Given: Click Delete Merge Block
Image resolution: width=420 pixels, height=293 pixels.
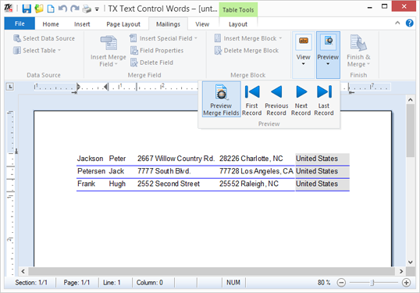Looking at the screenshot, I should (x=247, y=51).
